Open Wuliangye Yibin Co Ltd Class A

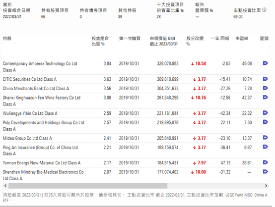click(30, 113)
